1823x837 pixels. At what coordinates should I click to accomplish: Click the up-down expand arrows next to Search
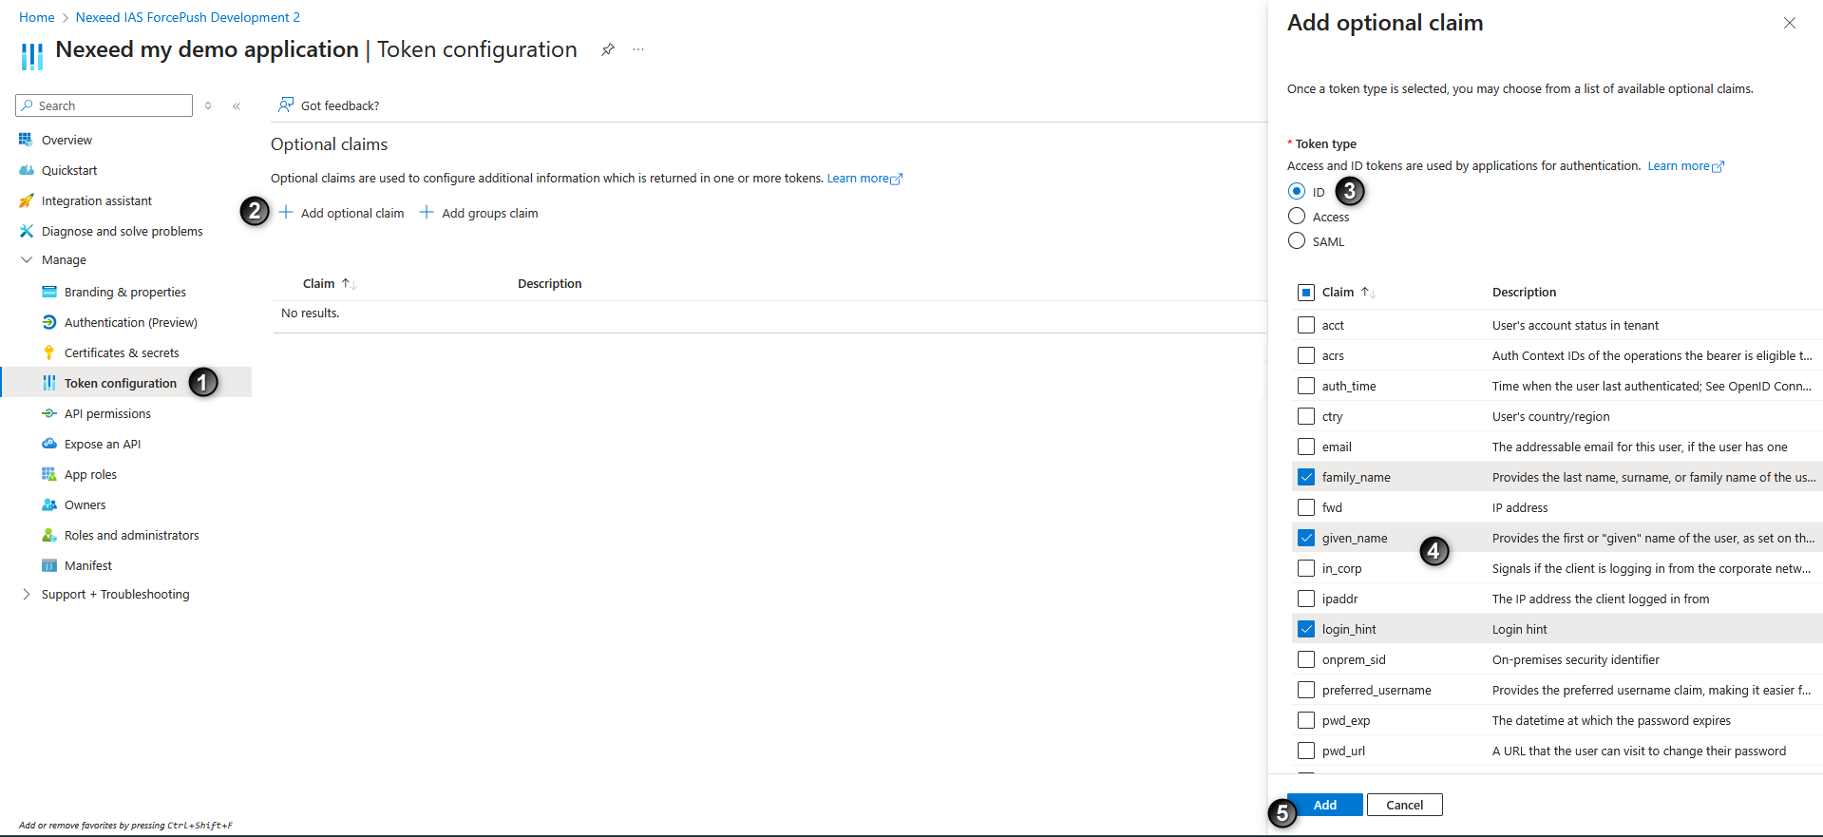coord(208,105)
